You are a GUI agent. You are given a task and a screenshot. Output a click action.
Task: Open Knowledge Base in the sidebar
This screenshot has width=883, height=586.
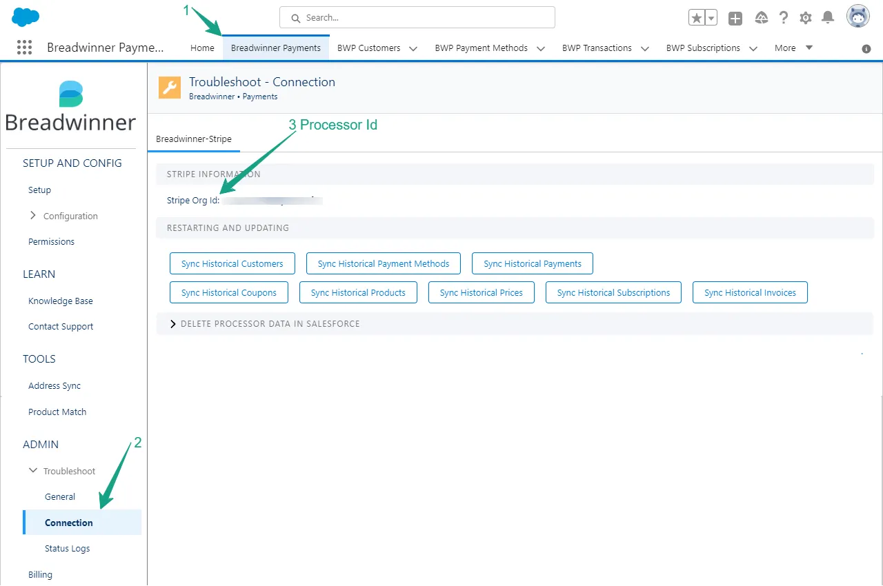[61, 301]
